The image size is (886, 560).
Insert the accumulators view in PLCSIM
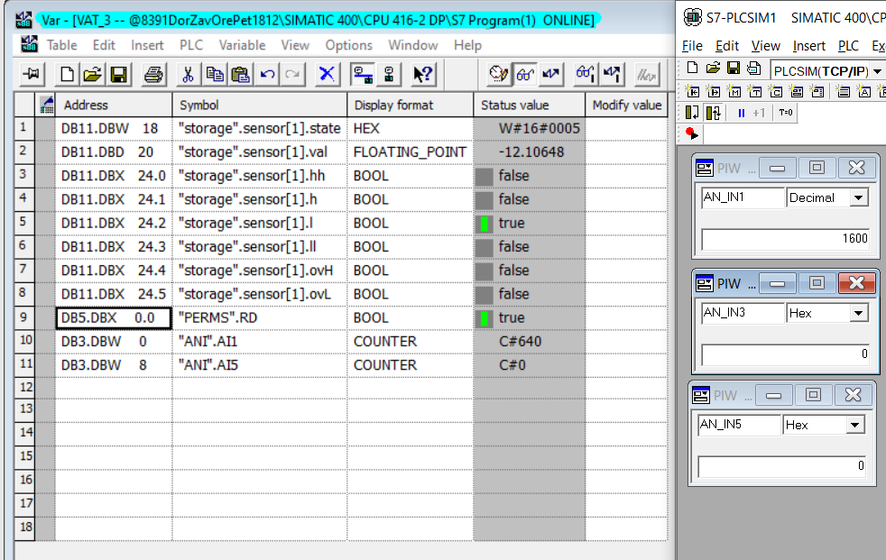point(864,91)
